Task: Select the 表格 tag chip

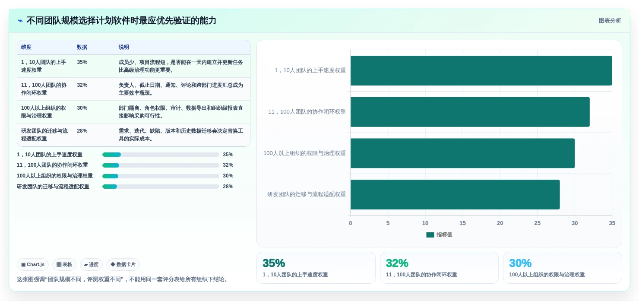Action: click(x=64, y=264)
